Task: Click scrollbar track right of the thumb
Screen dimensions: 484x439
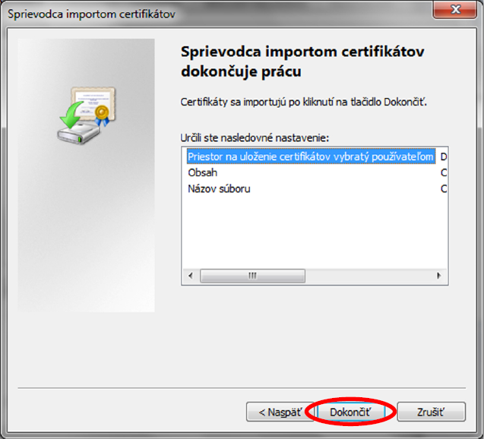Action: click(x=372, y=276)
